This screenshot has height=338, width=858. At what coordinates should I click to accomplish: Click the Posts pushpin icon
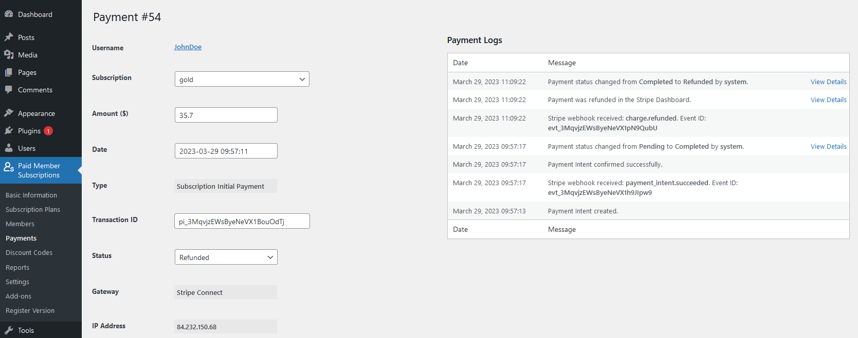click(x=9, y=37)
